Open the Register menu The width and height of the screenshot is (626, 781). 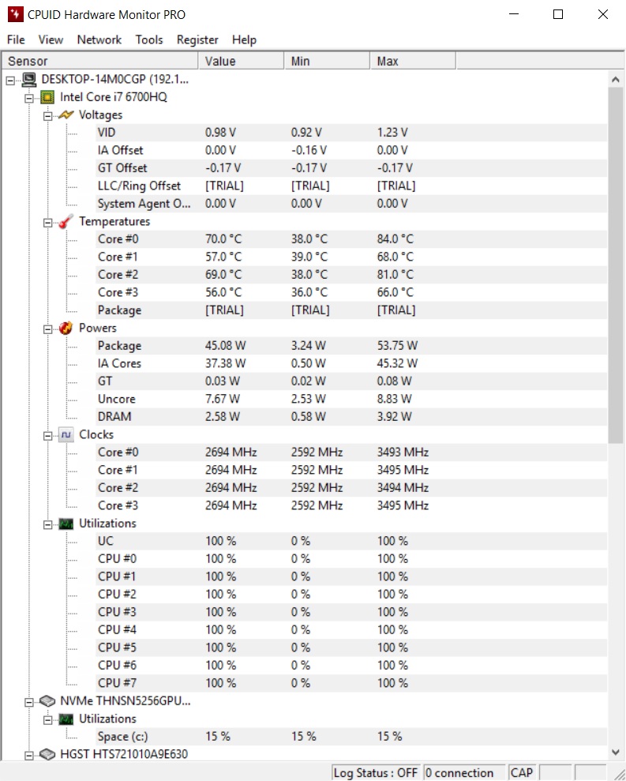point(197,39)
